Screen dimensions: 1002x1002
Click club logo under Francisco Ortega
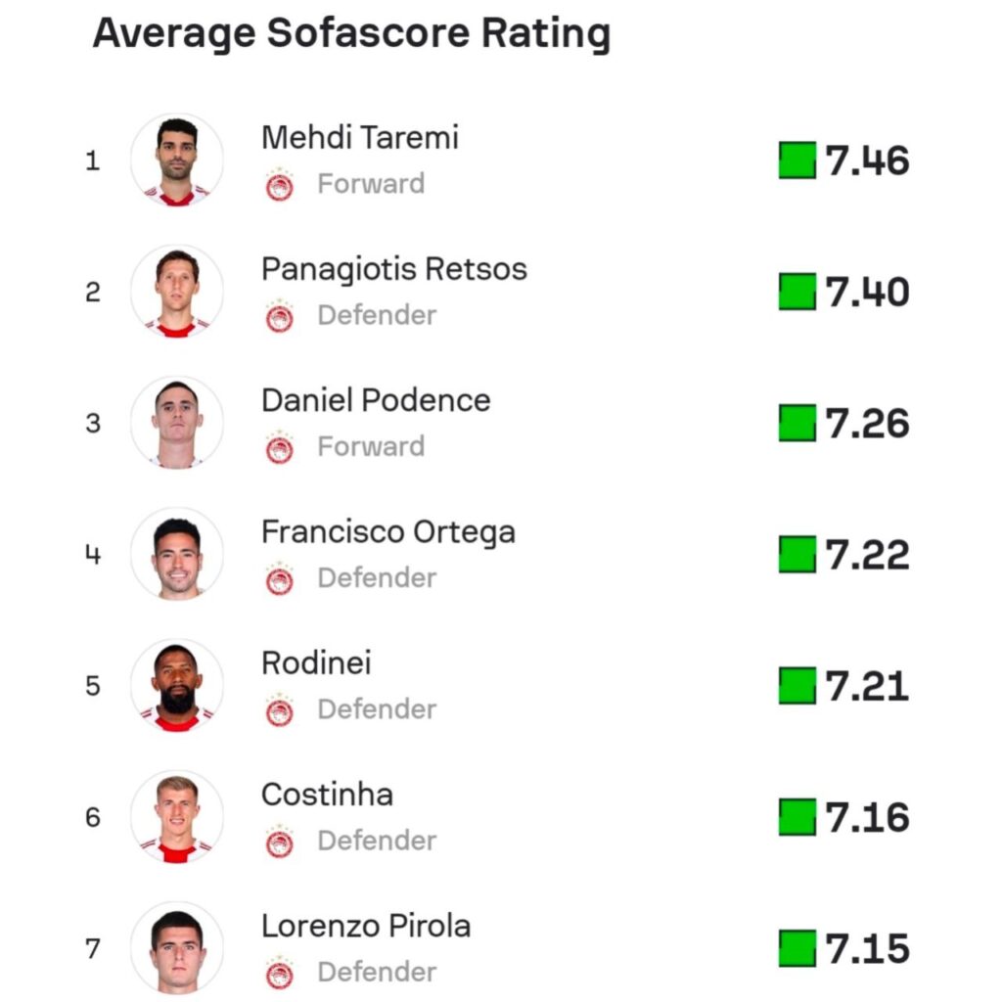[x=280, y=578]
